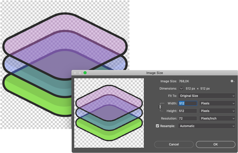Click the green zoom button of Image Size dialog

(x=85, y=73)
